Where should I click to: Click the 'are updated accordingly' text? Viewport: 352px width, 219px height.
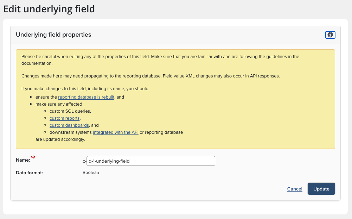pos(60,139)
